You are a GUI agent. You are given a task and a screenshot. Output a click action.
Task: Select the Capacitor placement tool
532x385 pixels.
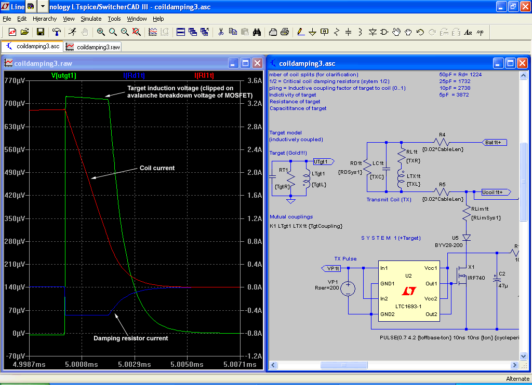coord(348,32)
